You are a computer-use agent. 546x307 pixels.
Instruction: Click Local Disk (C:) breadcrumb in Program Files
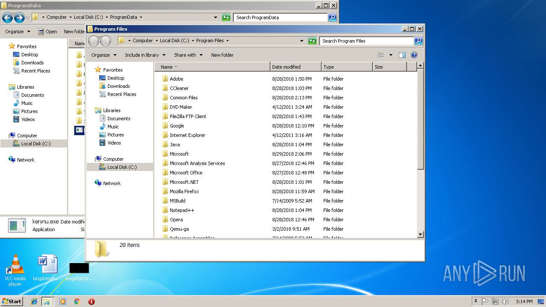click(x=174, y=41)
